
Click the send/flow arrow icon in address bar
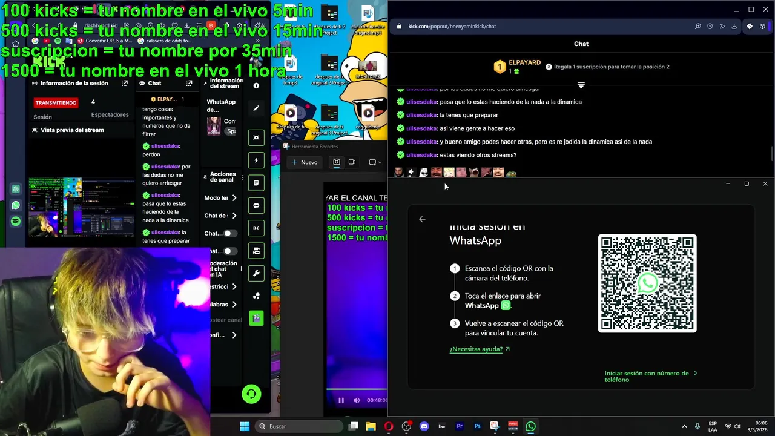(722, 26)
